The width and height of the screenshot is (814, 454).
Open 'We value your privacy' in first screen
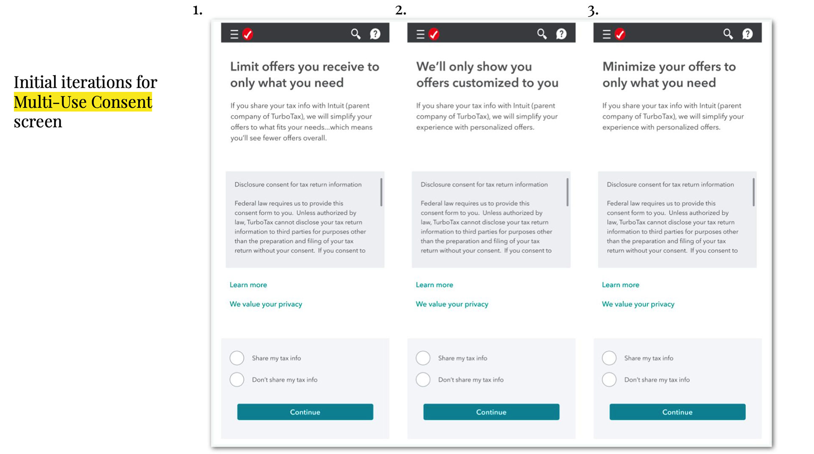(266, 304)
